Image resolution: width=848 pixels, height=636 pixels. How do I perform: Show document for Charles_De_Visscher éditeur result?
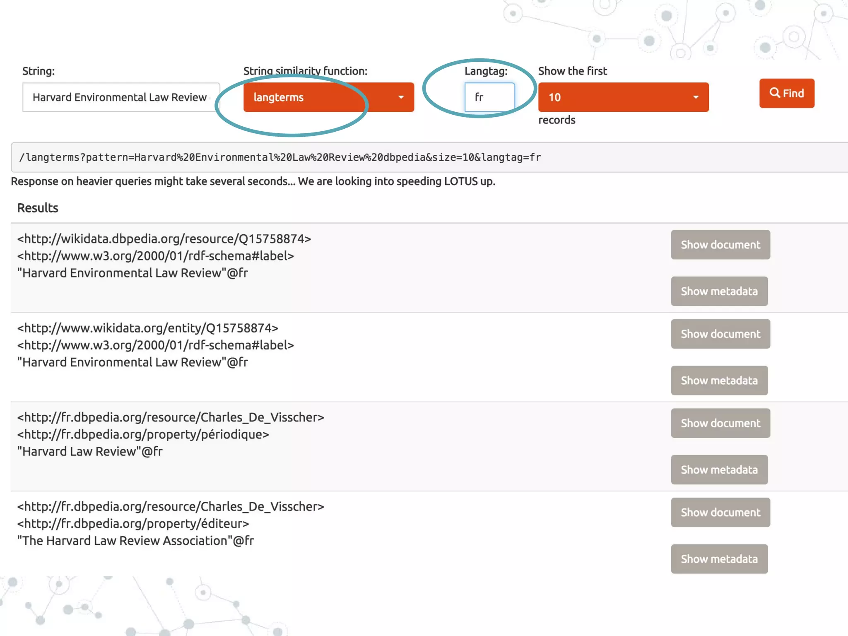tap(720, 512)
